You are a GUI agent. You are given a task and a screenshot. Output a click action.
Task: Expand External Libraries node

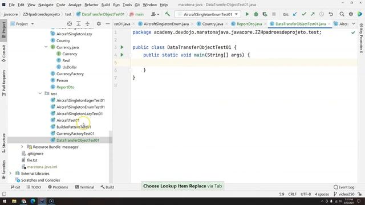[x=10, y=173]
